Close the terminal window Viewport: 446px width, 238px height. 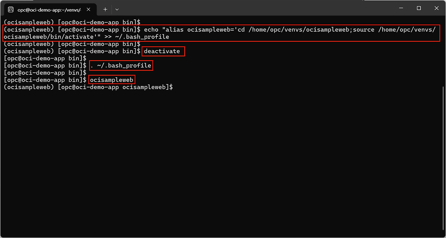(x=437, y=8)
